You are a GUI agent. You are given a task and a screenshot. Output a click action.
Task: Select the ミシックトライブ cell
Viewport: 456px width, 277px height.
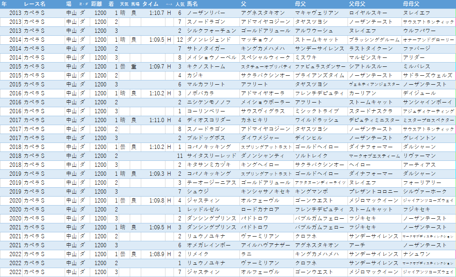click(317, 111)
